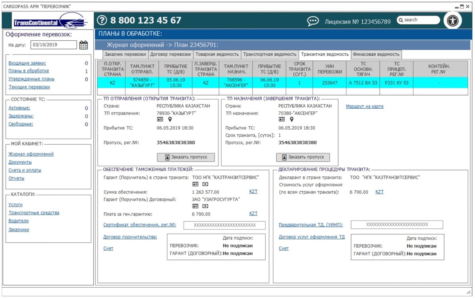This screenshot has height=298, width=475.
Task: Click Заказать пропуск in the destination section
Action: 303,157
